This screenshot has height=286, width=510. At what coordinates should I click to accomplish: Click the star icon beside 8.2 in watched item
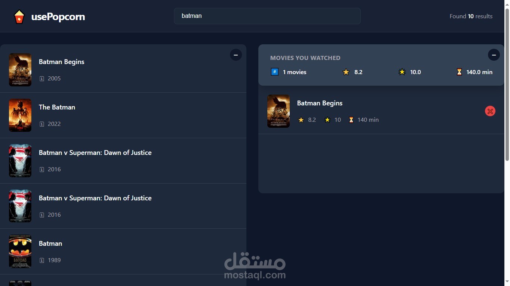coord(301,120)
